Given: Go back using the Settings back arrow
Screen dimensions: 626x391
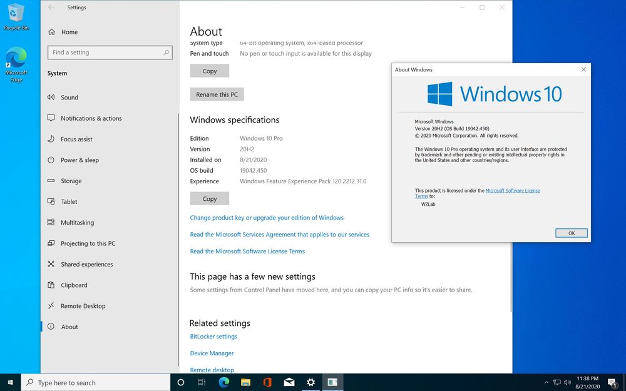Looking at the screenshot, I should 51,7.
